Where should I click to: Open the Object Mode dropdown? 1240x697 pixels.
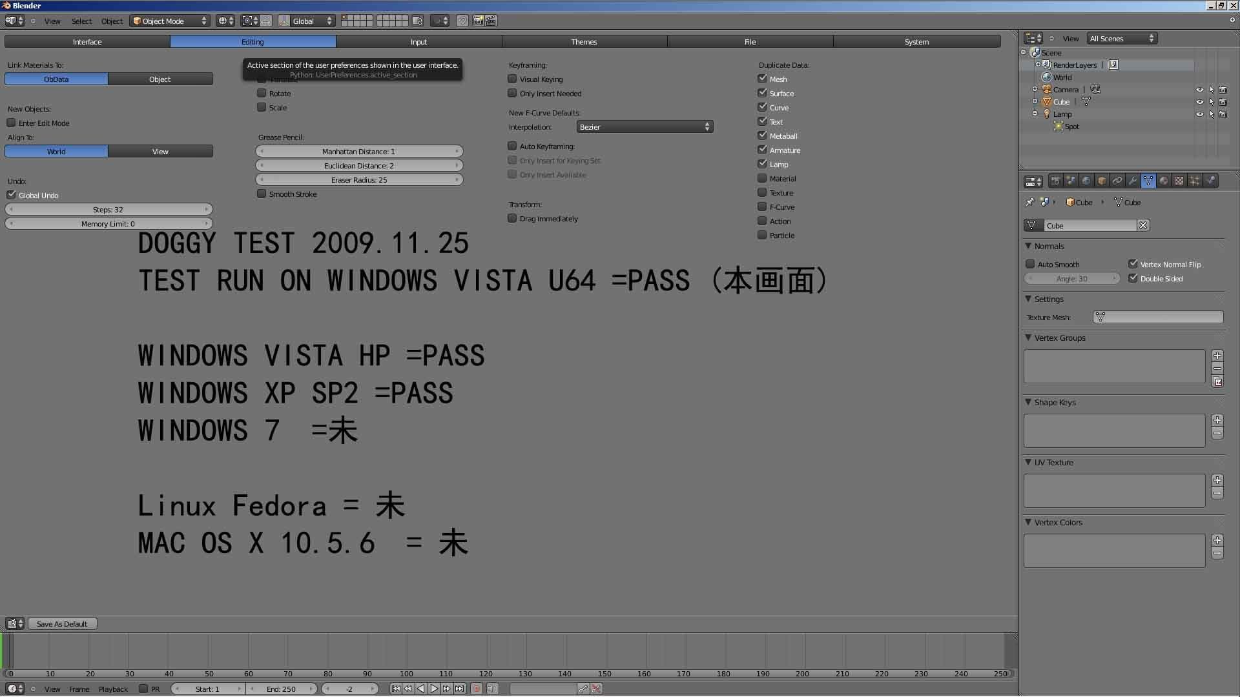(170, 21)
